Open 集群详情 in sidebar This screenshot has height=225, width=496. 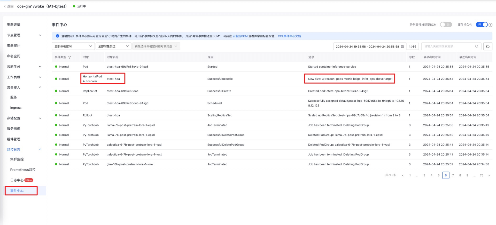[14, 25]
